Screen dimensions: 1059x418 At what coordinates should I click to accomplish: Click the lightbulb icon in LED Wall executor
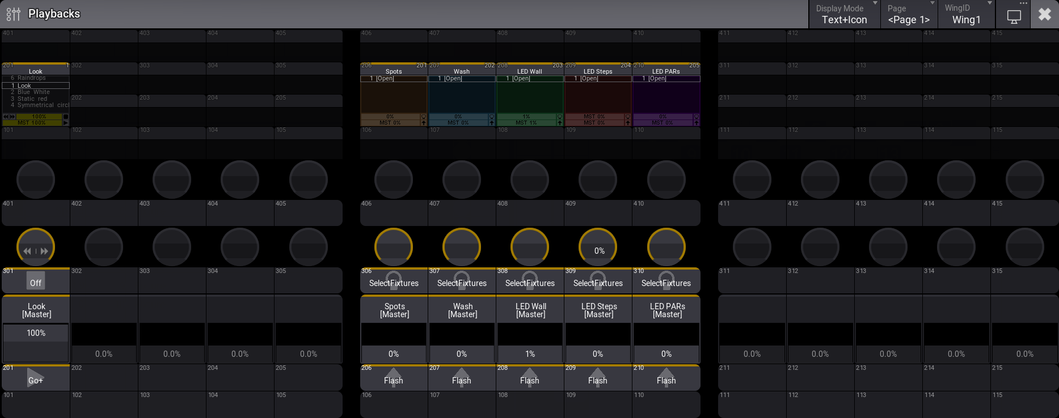559,117
